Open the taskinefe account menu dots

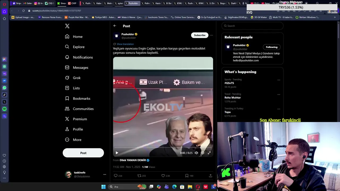(105, 174)
